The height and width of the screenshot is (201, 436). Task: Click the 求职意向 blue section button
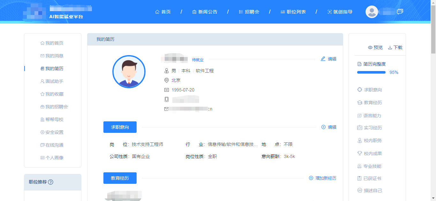[x=120, y=127]
